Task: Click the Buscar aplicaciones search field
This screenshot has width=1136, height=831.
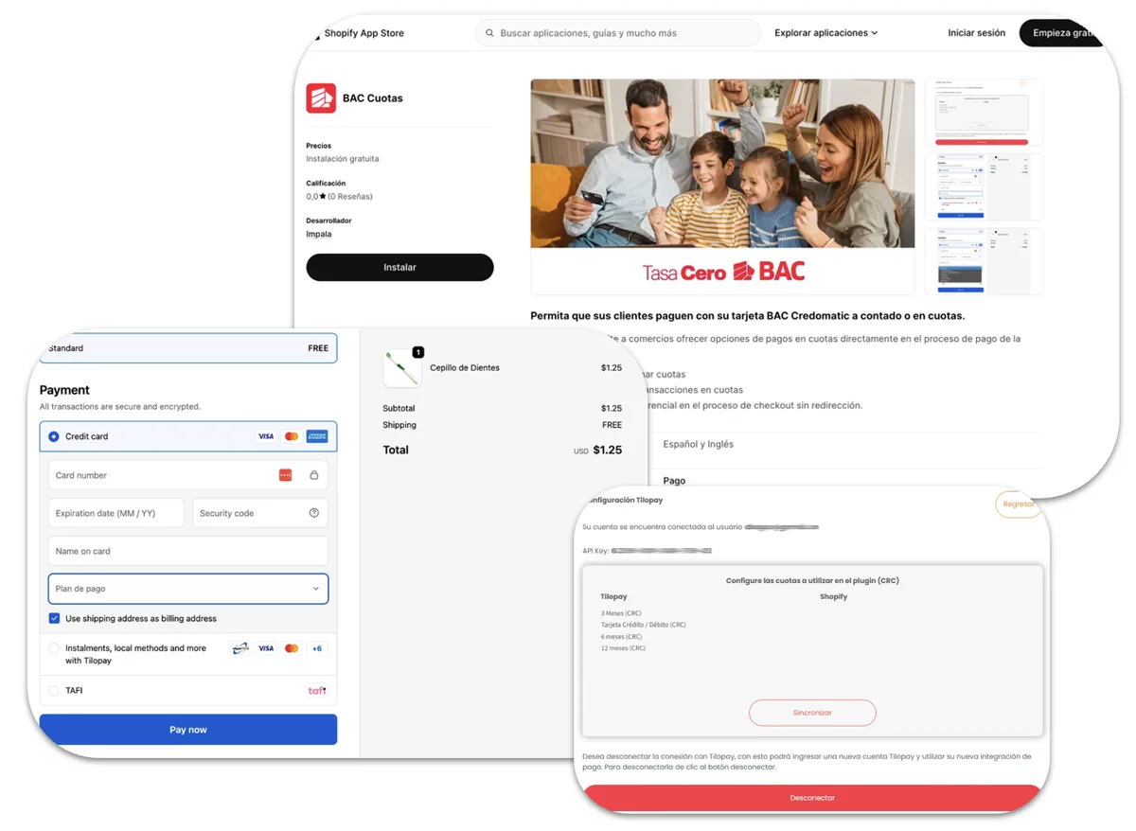Action: point(618,33)
